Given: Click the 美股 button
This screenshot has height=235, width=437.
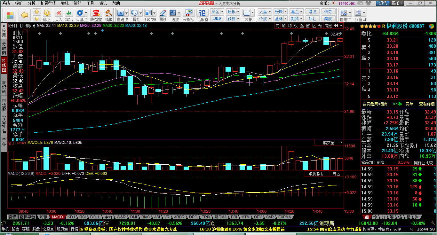Looking at the screenshot, I should click(x=329, y=19).
